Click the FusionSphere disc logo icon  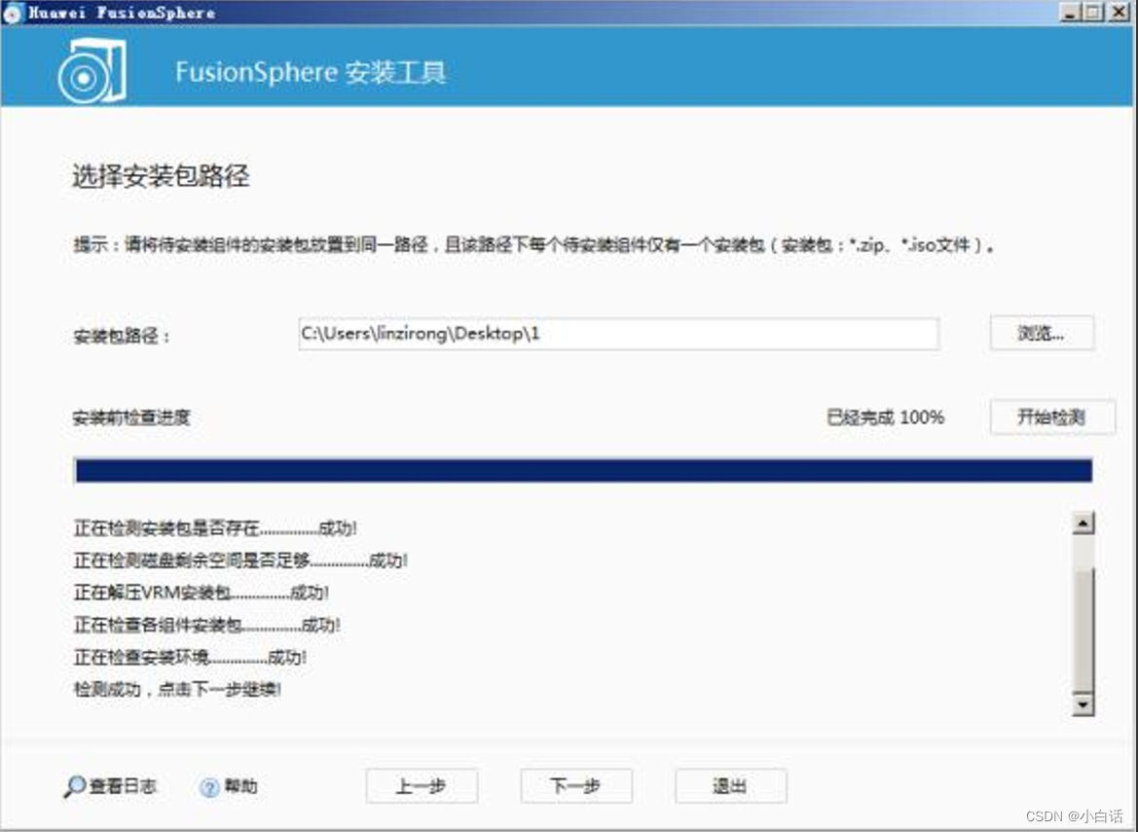point(92,71)
